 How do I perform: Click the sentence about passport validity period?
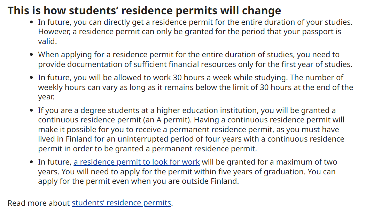coord(189,36)
